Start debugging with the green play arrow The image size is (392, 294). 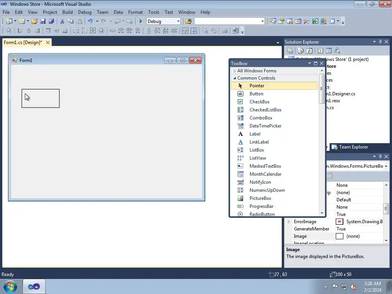point(140,21)
